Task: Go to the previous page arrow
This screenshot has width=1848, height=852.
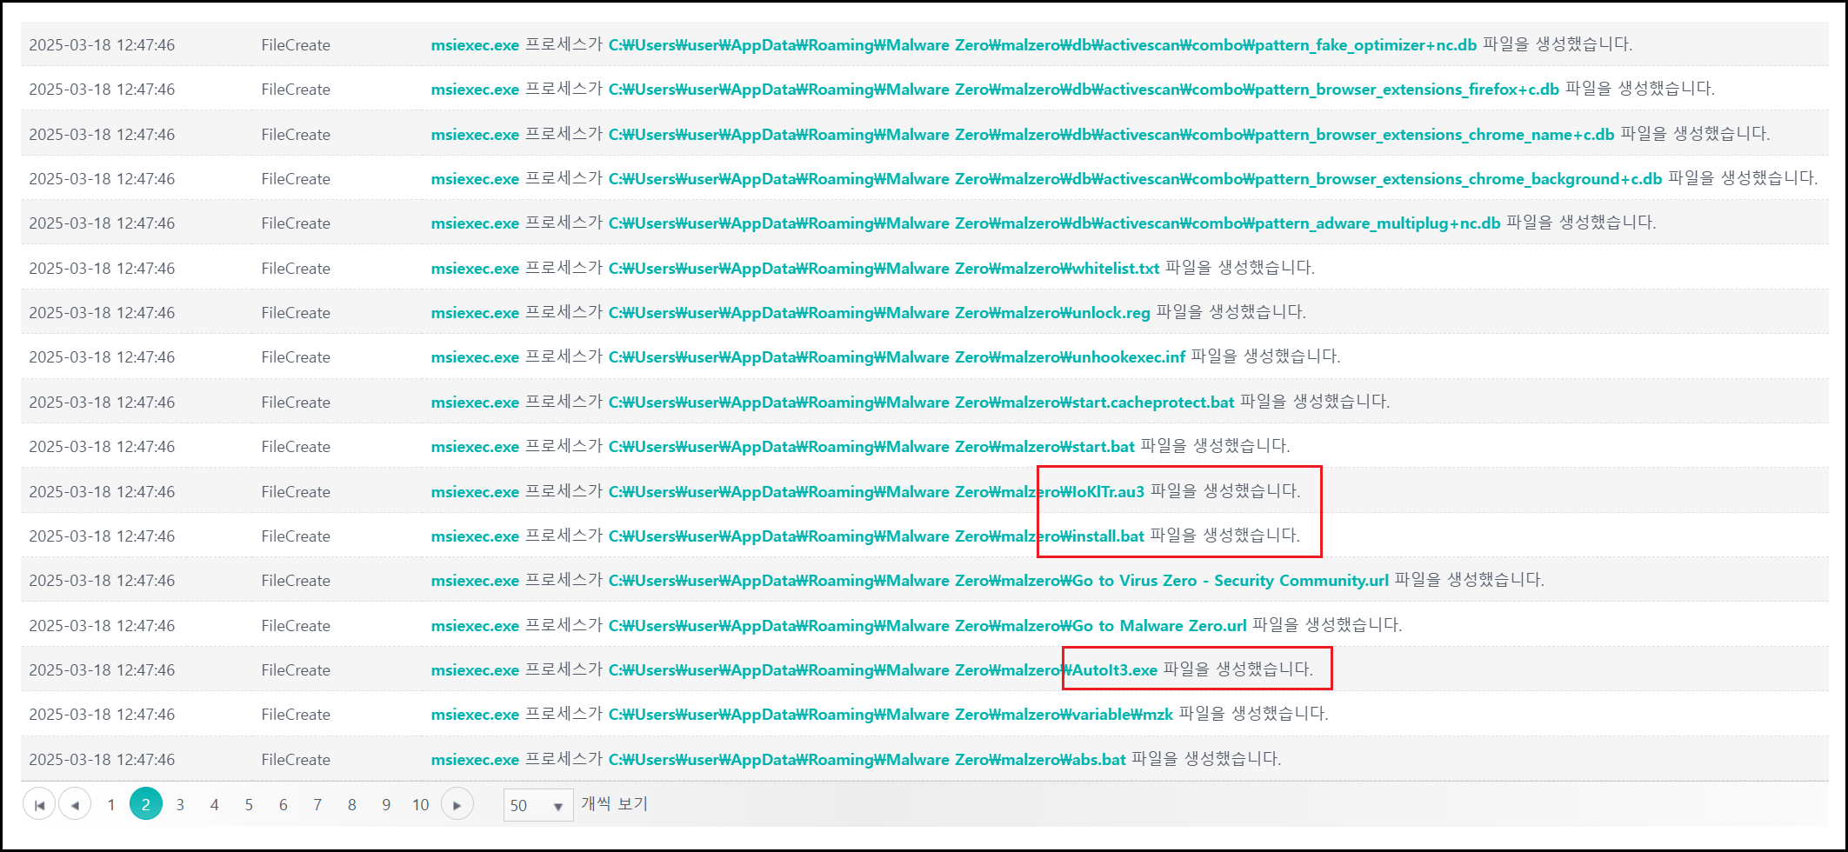Action: pos(75,804)
